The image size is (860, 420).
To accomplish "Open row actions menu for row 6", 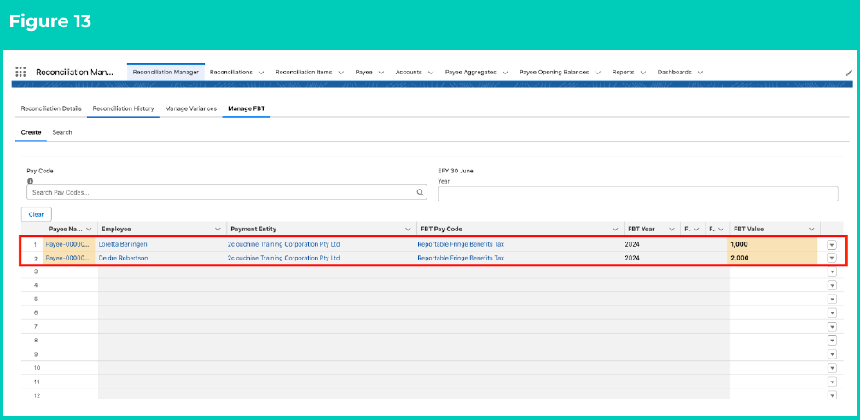I will (x=832, y=313).
